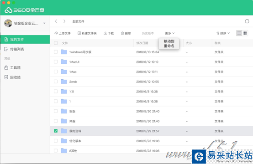Select the 2web folder name

73,82
